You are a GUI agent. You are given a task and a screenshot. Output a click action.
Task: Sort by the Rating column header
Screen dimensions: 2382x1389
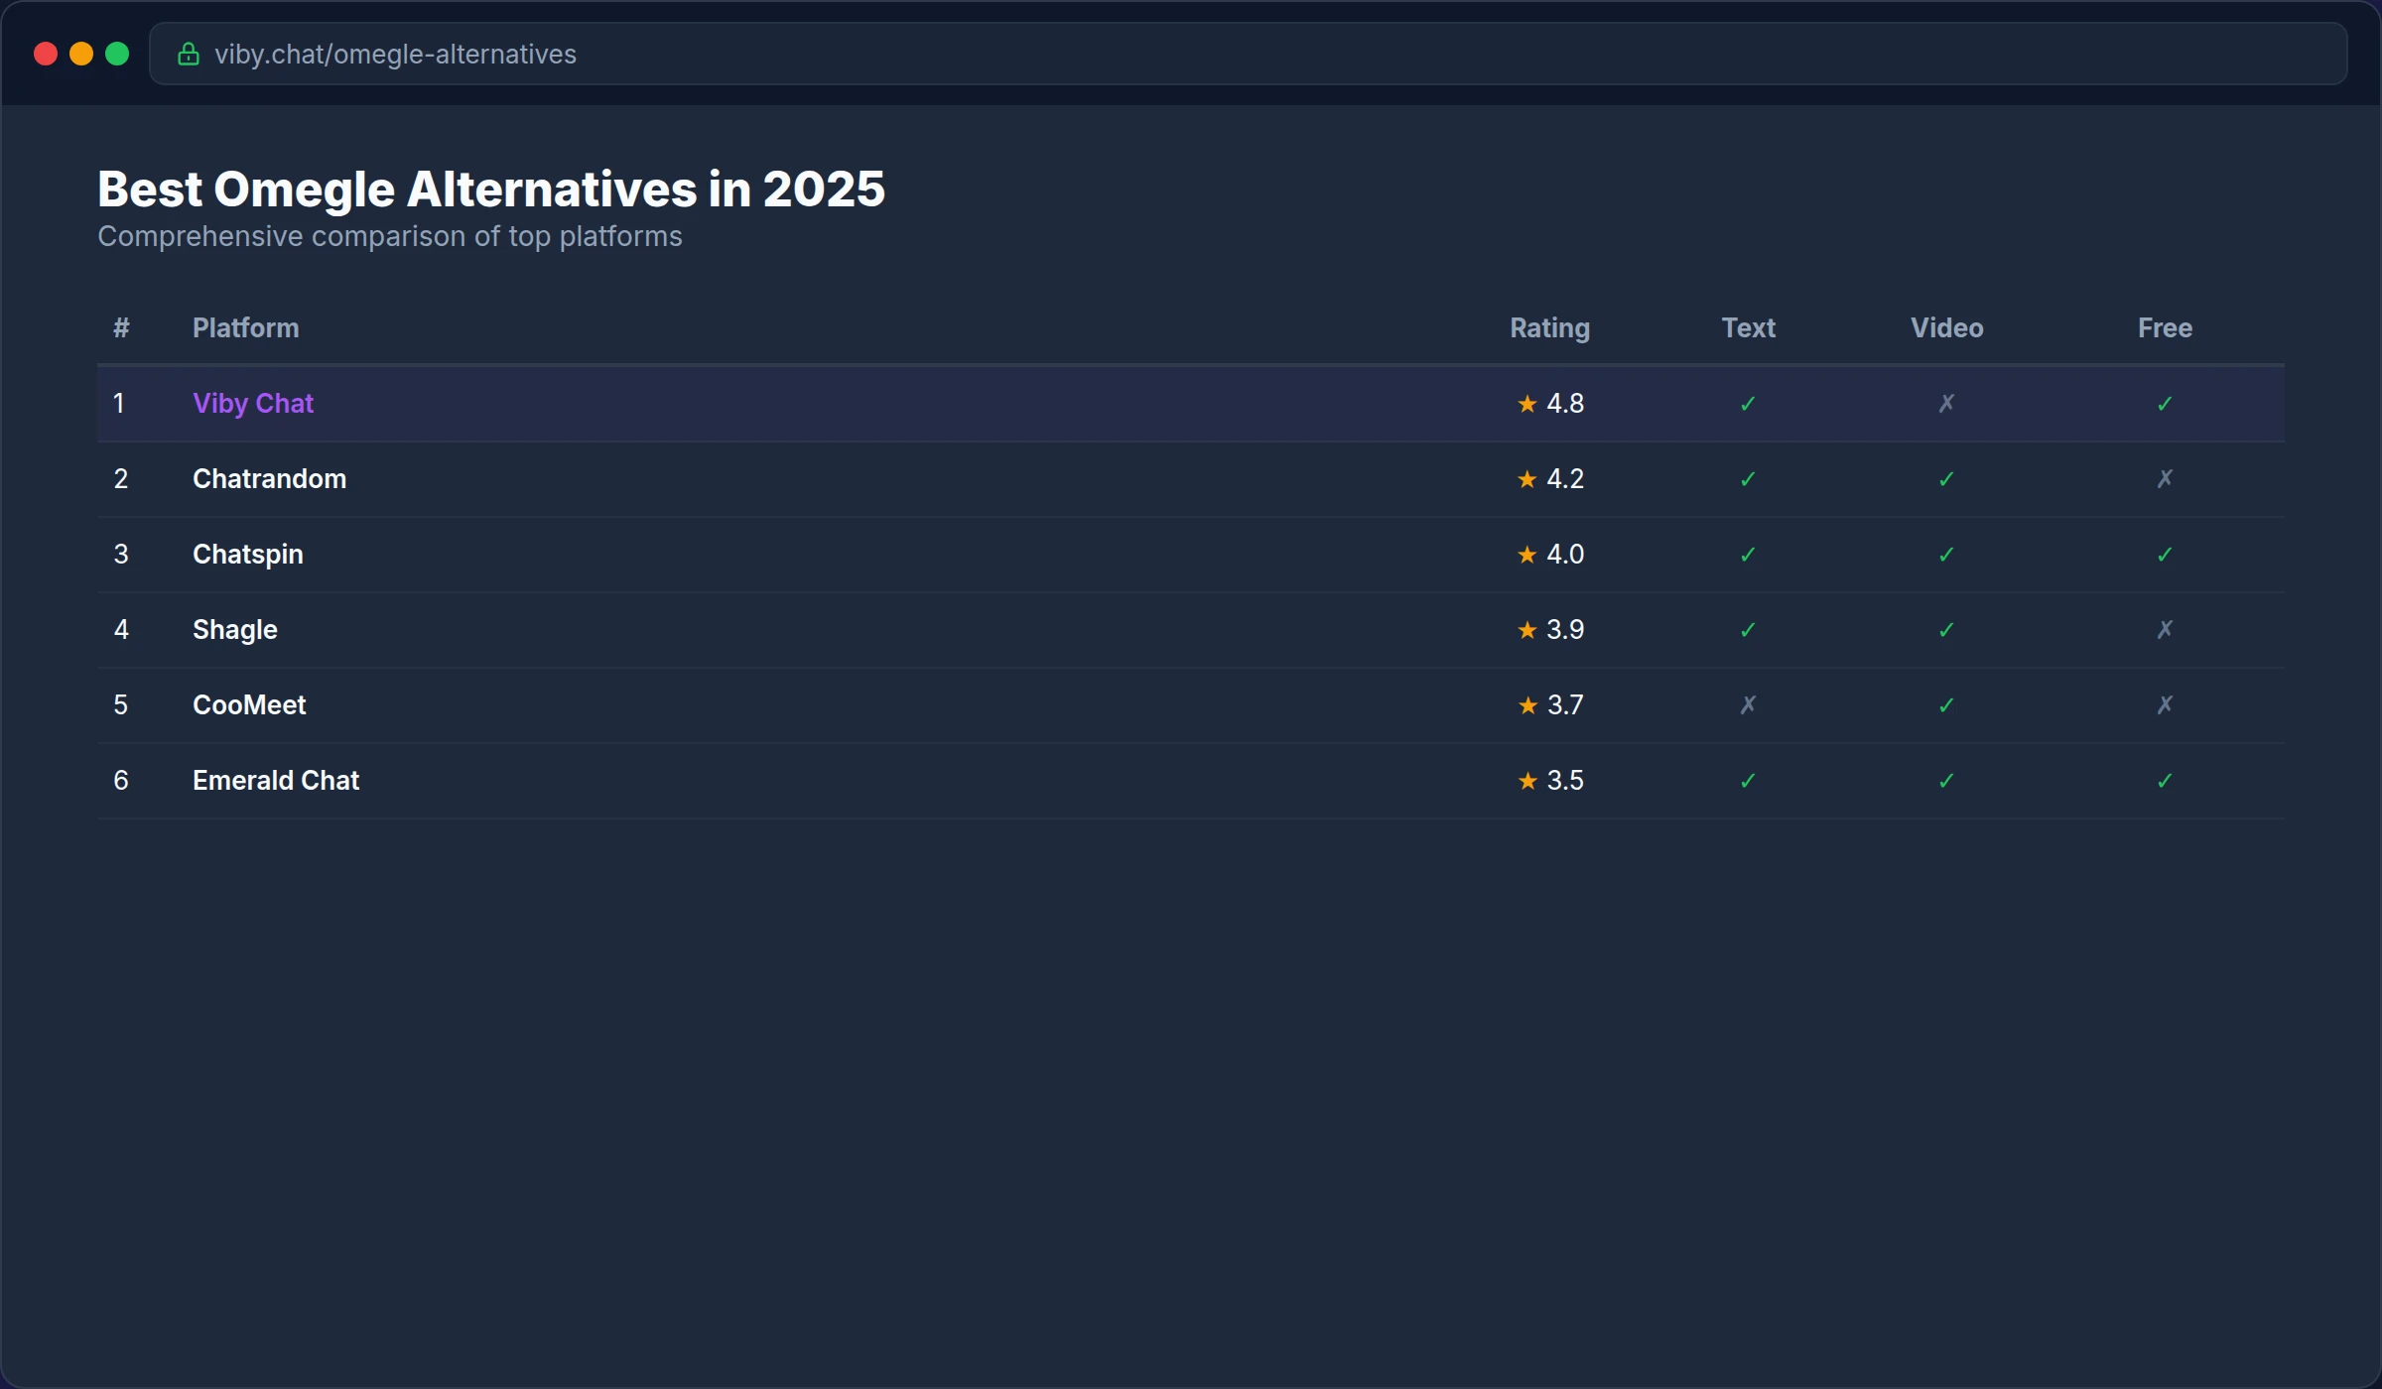point(1549,328)
